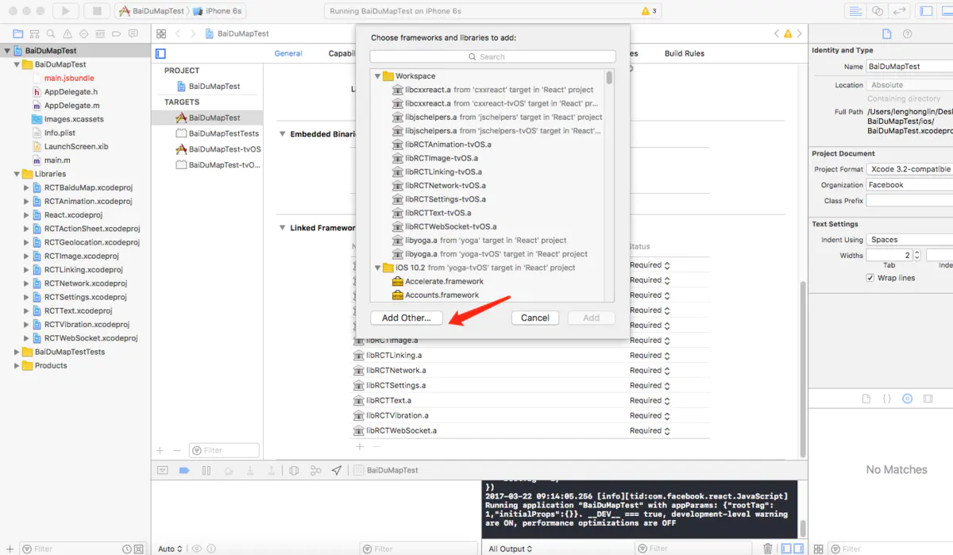Image resolution: width=953 pixels, height=555 pixels.
Task: Select the File inspector icon
Action: pos(887,34)
